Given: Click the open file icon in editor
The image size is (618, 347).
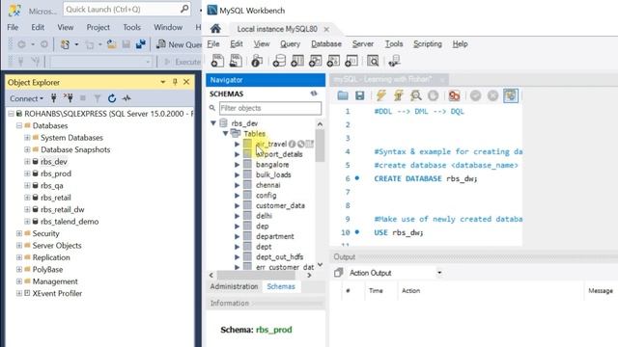Looking at the screenshot, I should tap(343, 95).
